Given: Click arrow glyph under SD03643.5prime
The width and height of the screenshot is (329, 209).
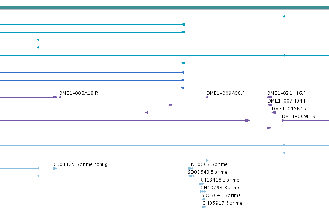Looking at the screenshot, I should (x=191, y=176).
